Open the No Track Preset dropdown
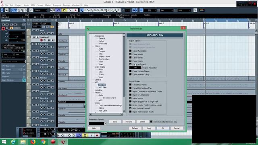 pos(13,62)
